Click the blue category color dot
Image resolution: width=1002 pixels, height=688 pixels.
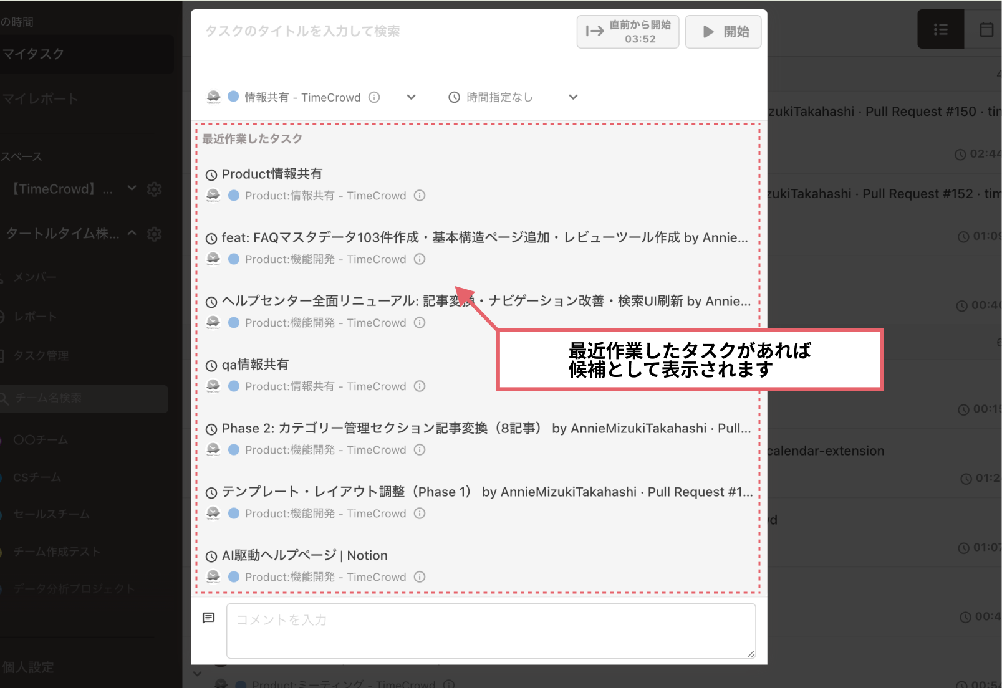233,97
